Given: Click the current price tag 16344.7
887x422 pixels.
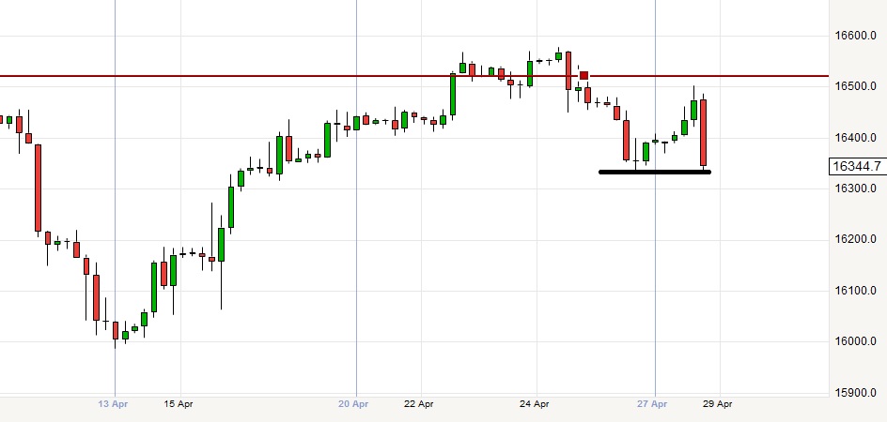Looking at the screenshot, I should pyautogui.click(x=856, y=167).
